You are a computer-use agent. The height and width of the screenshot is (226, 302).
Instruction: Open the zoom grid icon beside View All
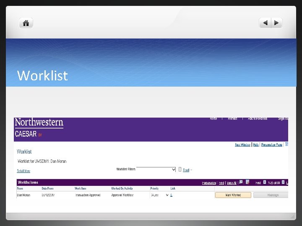click(241, 182)
